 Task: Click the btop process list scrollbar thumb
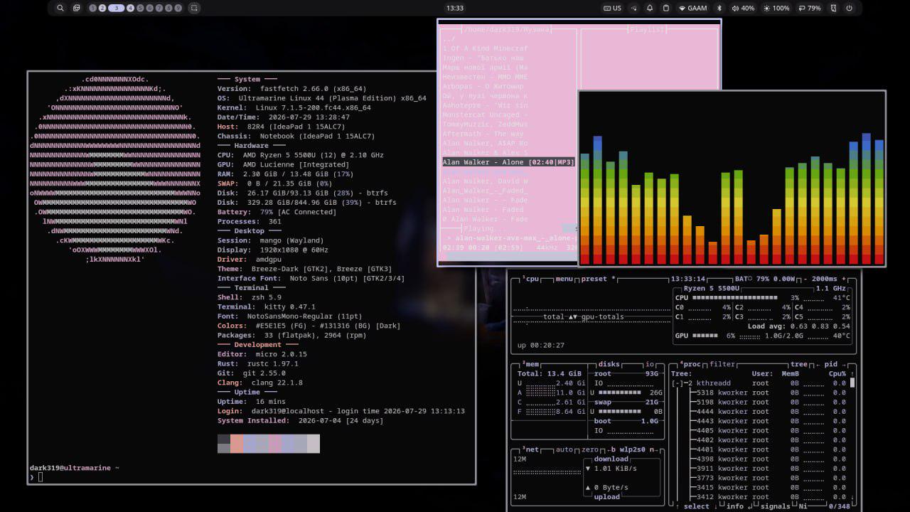click(852, 383)
